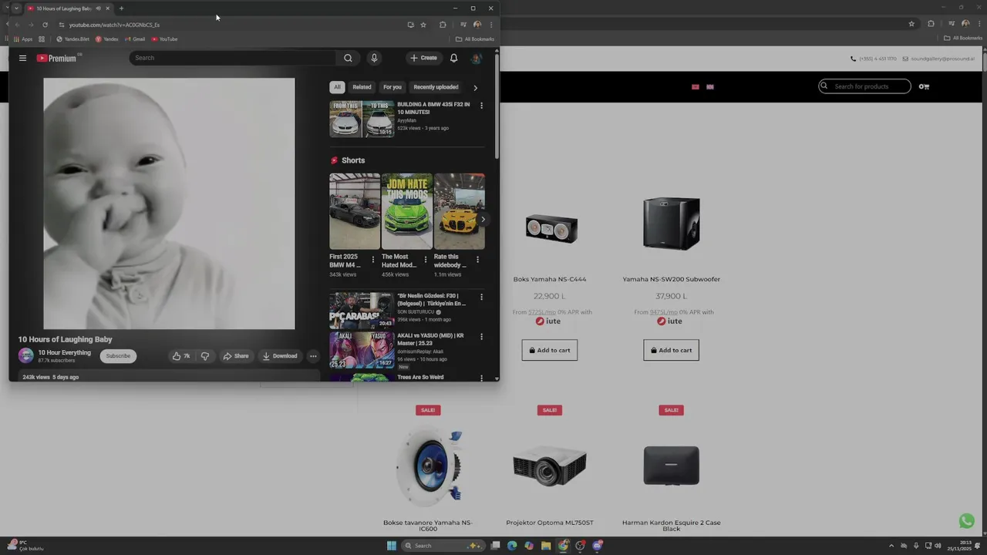Screen dimensions: 987x555
Task: Open the Gmail bookmark
Action: coord(135,39)
